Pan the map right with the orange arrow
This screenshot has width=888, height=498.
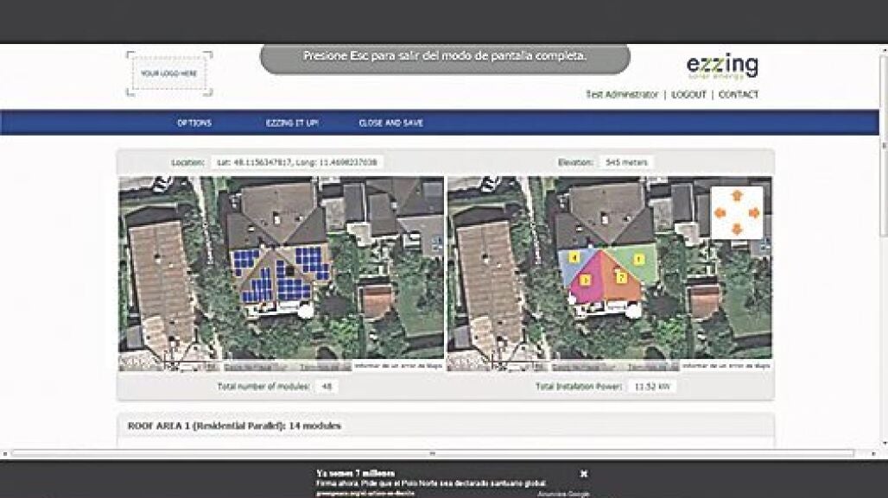[x=753, y=212]
